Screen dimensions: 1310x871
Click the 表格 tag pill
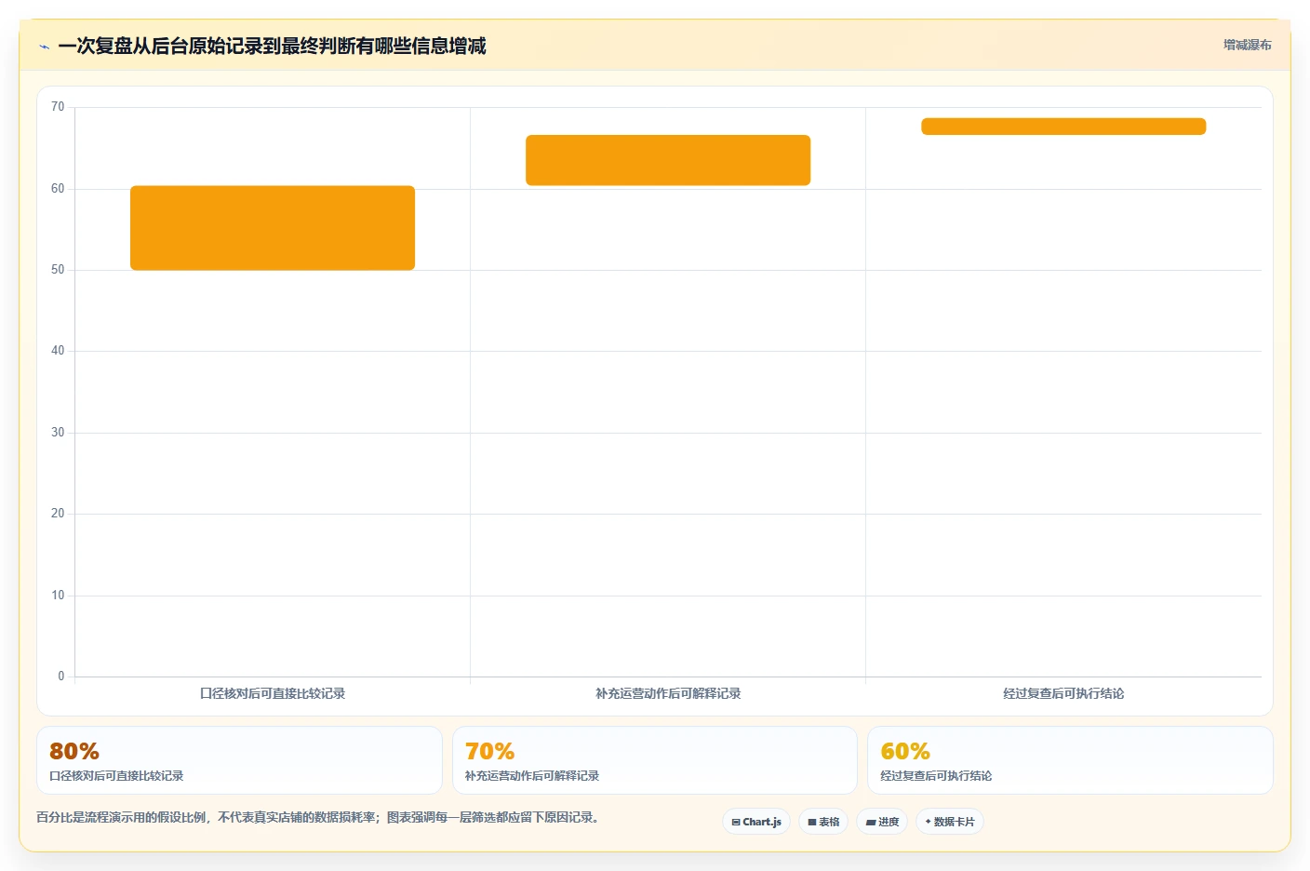coord(823,822)
